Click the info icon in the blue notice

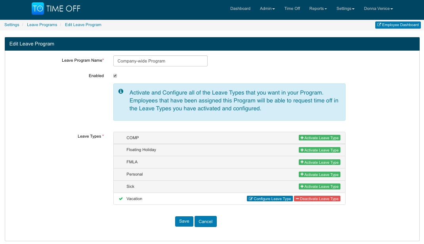(x=121, y=92)
